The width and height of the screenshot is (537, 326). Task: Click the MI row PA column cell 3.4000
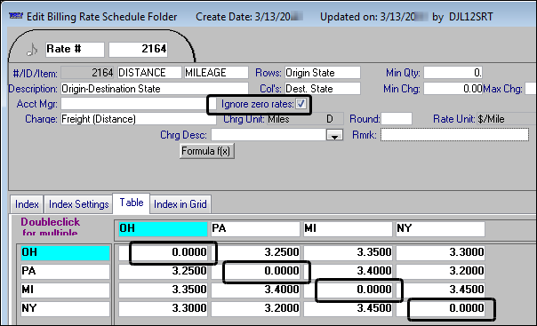click(255, 290)
